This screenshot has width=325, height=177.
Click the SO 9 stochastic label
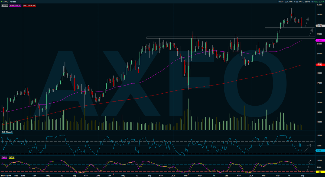5,157
